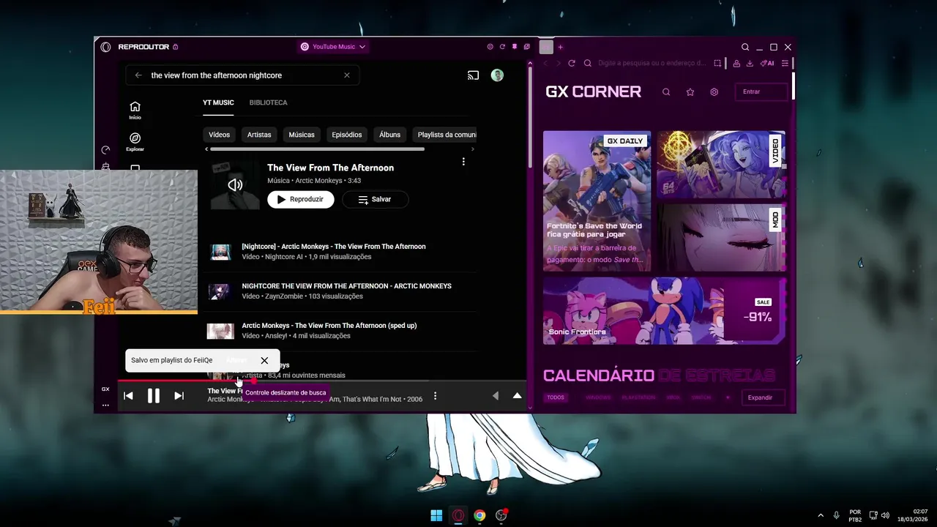Go to Início in YouTube Music sidebar

coord(135,111)
